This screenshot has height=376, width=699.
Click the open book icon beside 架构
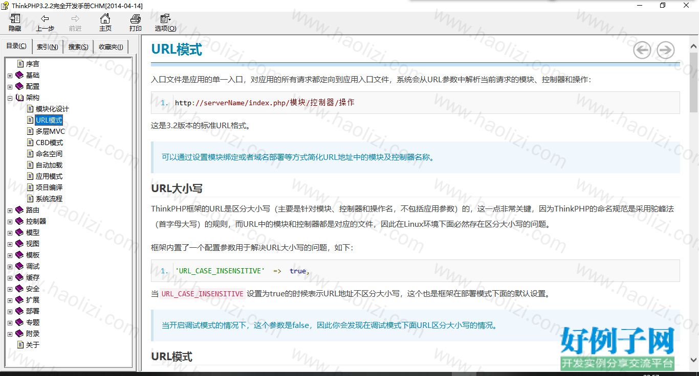point(20,98)
